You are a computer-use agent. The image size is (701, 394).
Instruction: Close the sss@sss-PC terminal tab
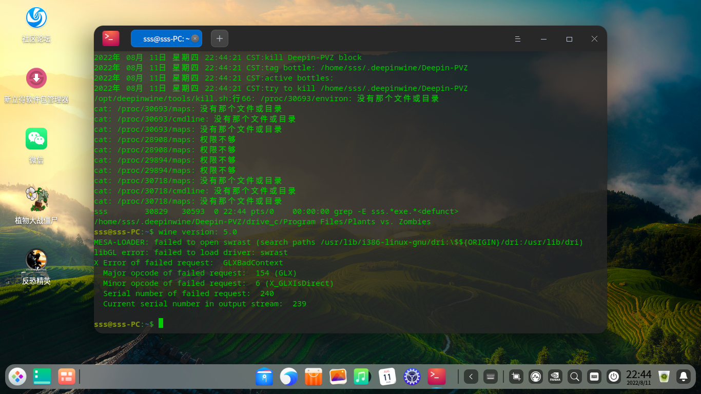(195, 38)
